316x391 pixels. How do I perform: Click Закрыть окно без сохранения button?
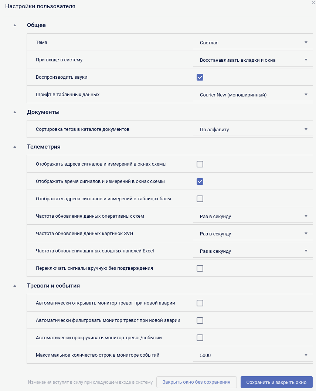(x=196, y=382)
